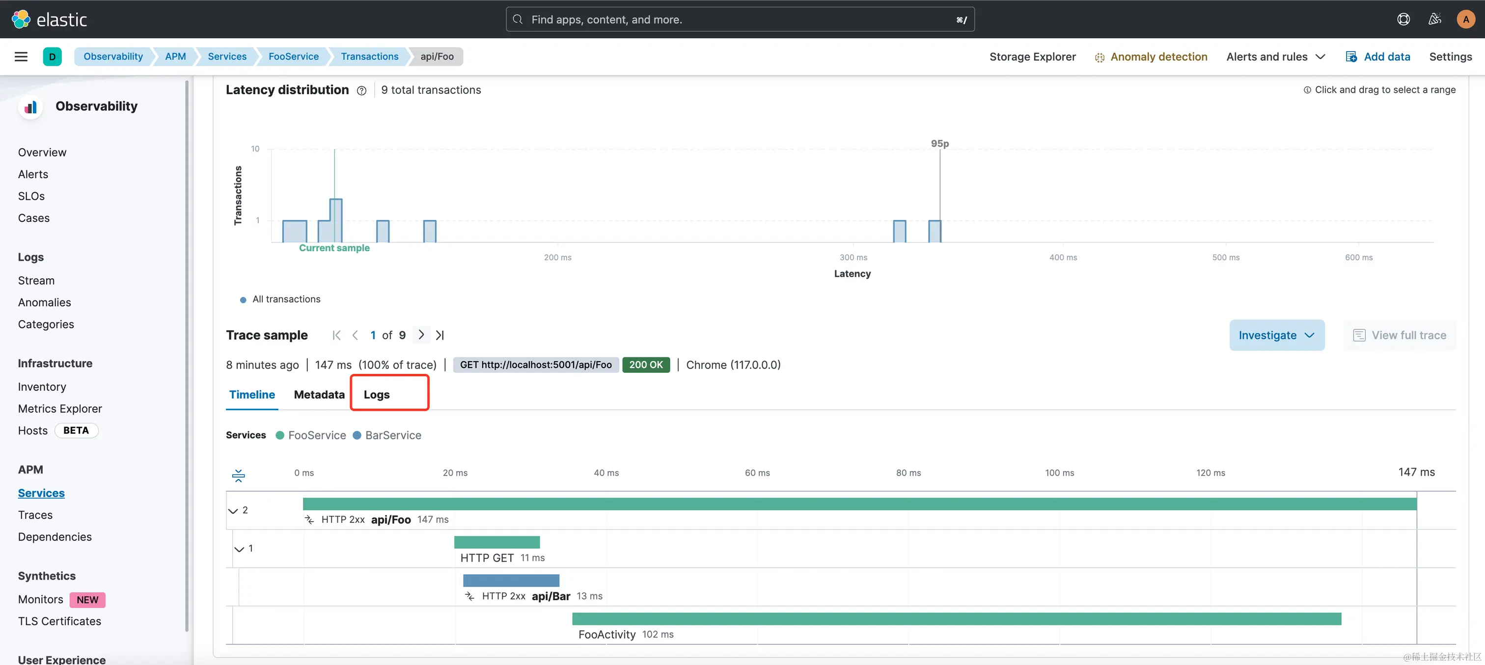Go to next trace sample
Screen dimensions: 1485x665
421,335
